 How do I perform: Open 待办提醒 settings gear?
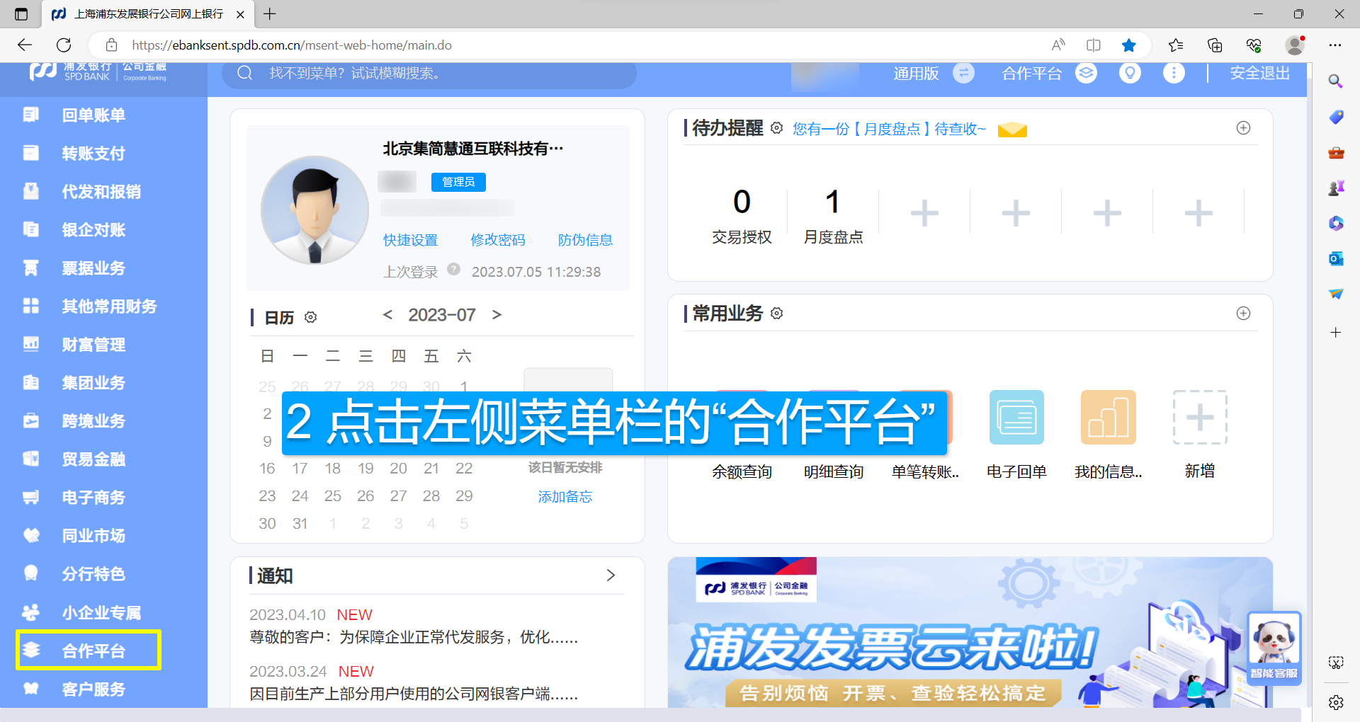(777, 127)
